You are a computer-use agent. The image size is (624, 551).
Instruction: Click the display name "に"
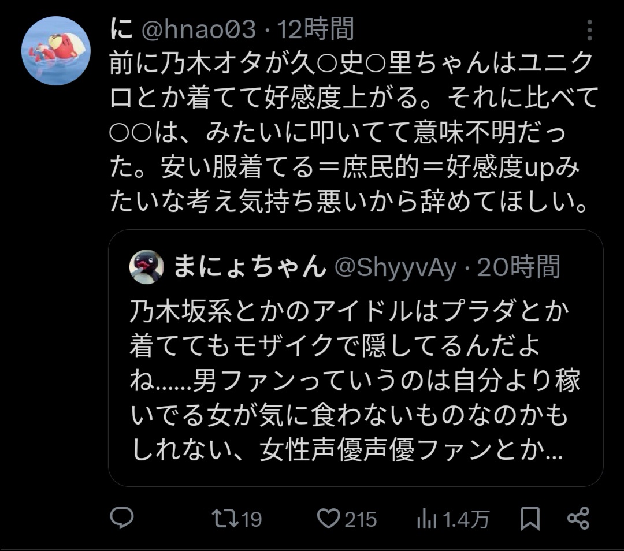click(x=121, y=29)
